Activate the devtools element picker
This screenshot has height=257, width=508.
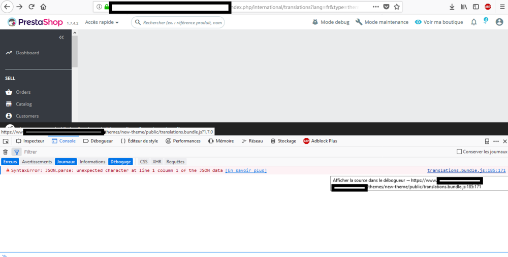(6, 141)
